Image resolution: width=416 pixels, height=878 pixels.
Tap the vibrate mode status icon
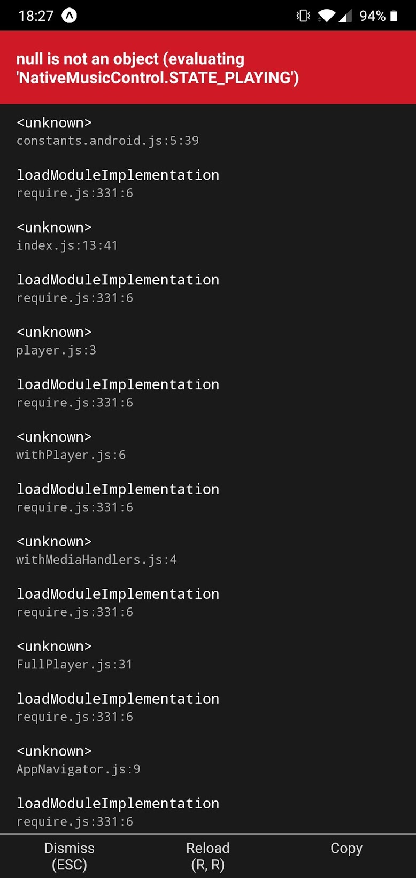pos(303,15)
